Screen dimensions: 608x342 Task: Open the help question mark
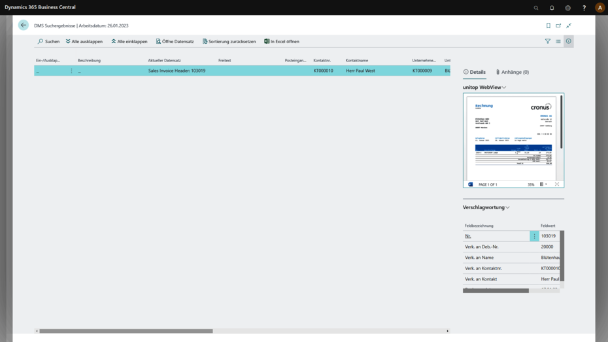tap(584, 8)
